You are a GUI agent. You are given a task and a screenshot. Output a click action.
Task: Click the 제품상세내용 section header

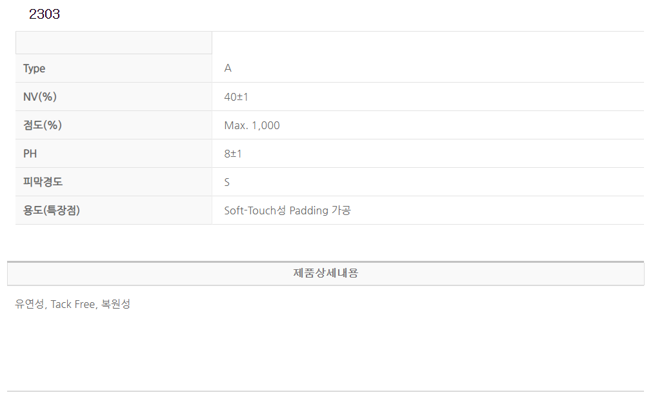coord(326,273)
